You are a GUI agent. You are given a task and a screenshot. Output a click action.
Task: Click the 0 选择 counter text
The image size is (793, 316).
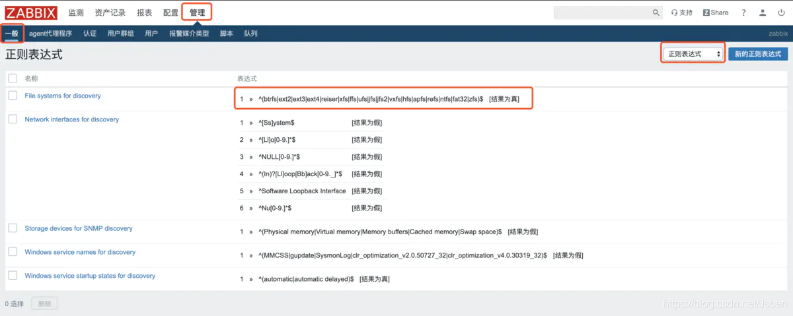(15, 304)
